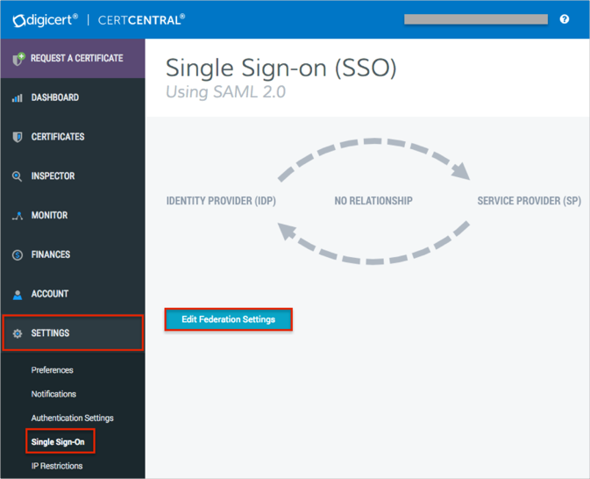590x479 pixels.
Task: Click the Dashboard bar chart icon
Action: coord(18,98)
